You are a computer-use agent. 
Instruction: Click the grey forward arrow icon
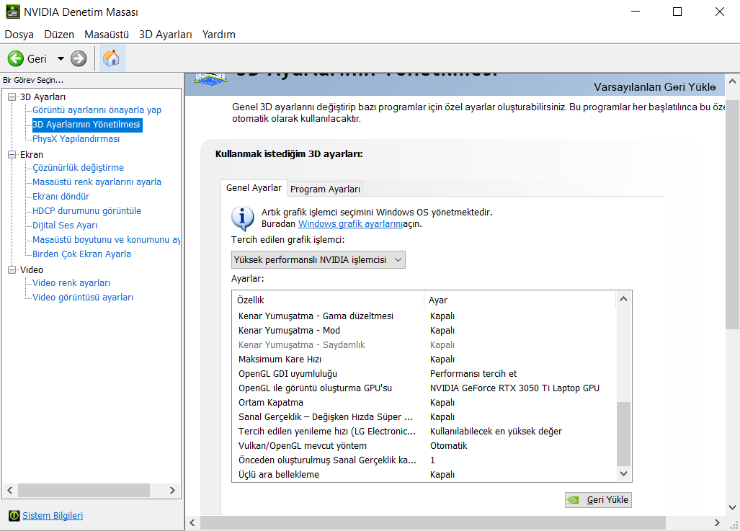(x=79, y=58)
